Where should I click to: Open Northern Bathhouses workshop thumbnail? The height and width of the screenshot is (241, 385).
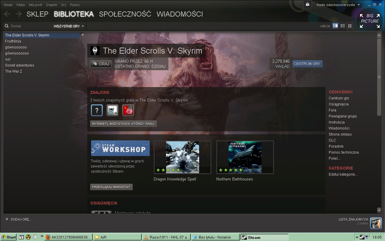[245, 157]
